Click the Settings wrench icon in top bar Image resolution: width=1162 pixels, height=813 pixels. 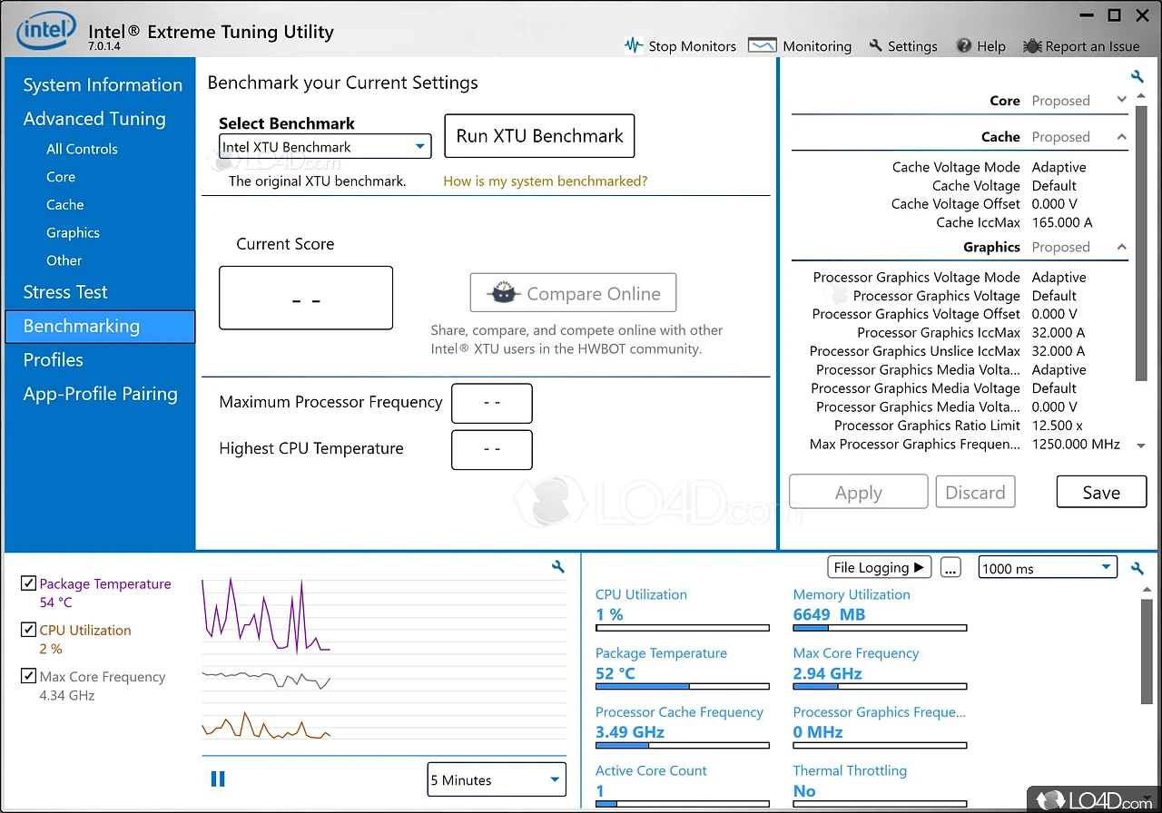point(876,45)
